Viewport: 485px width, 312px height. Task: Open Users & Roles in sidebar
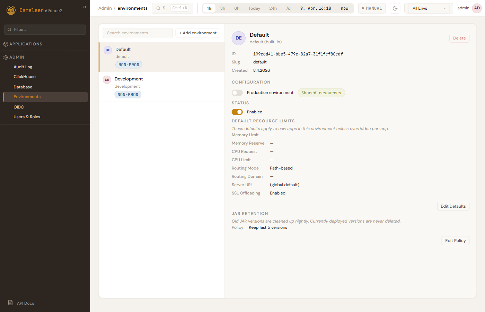pos(27,117)
